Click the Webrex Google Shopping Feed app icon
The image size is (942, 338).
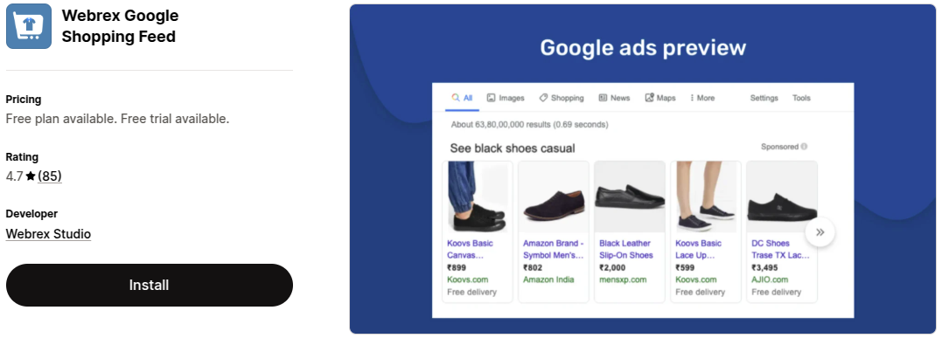pos(29,26)
